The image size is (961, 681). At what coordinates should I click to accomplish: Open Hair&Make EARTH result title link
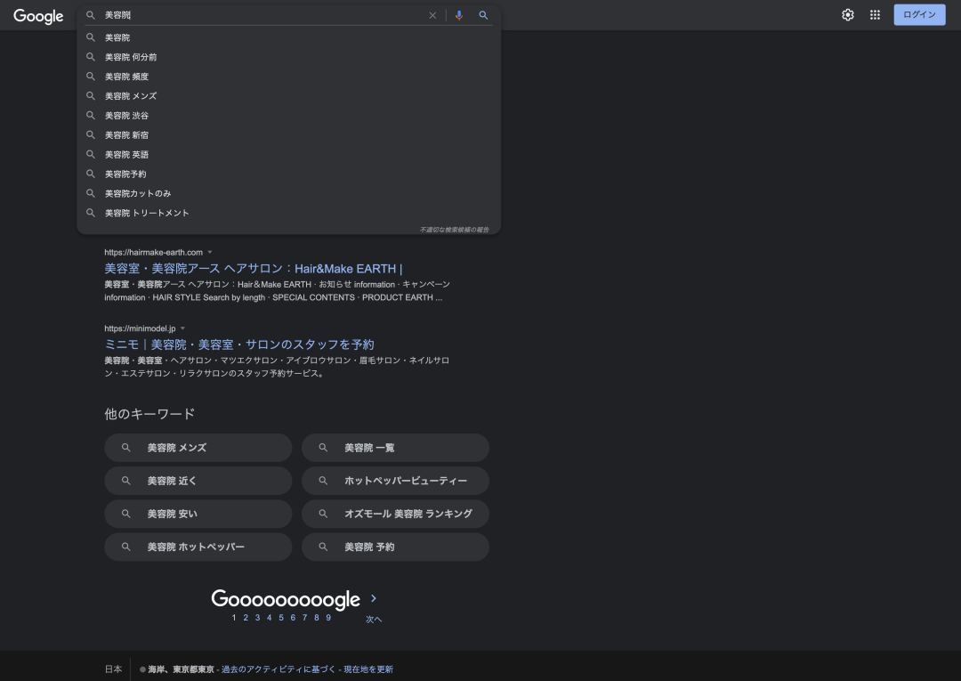[253, 269]
